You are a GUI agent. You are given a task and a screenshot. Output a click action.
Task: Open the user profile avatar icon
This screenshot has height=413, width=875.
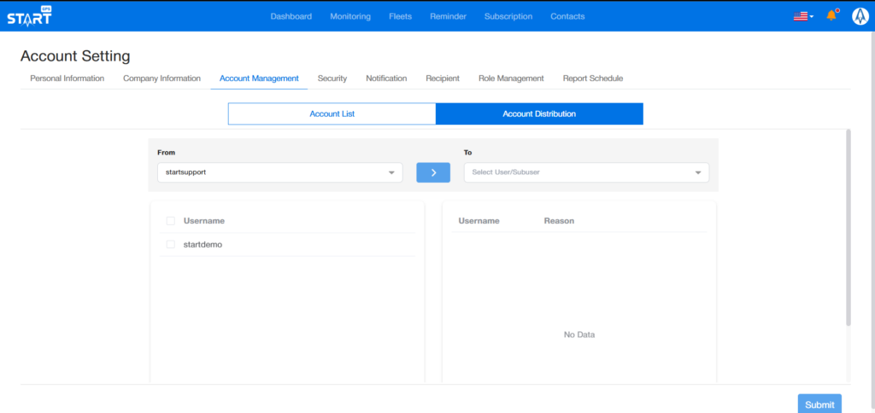(x=860, y=16)
